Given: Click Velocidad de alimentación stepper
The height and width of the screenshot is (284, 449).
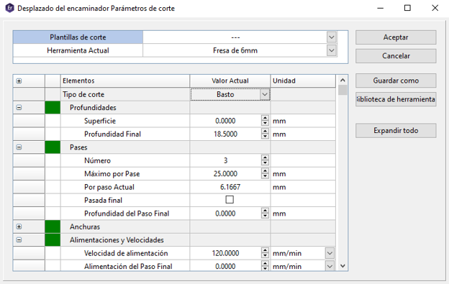Looking at the screenshot, I should pyautogui.click(x=266, y=253).
